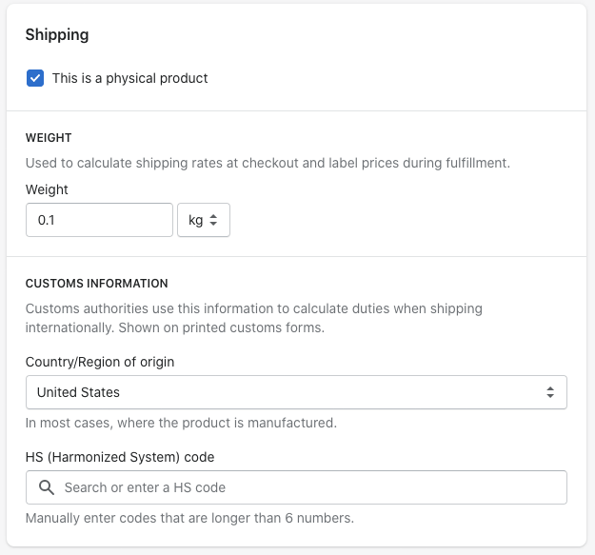Click the customs authorities description paragraph
595x555 pixels.
pyautogui.click(x=253, y=318)
